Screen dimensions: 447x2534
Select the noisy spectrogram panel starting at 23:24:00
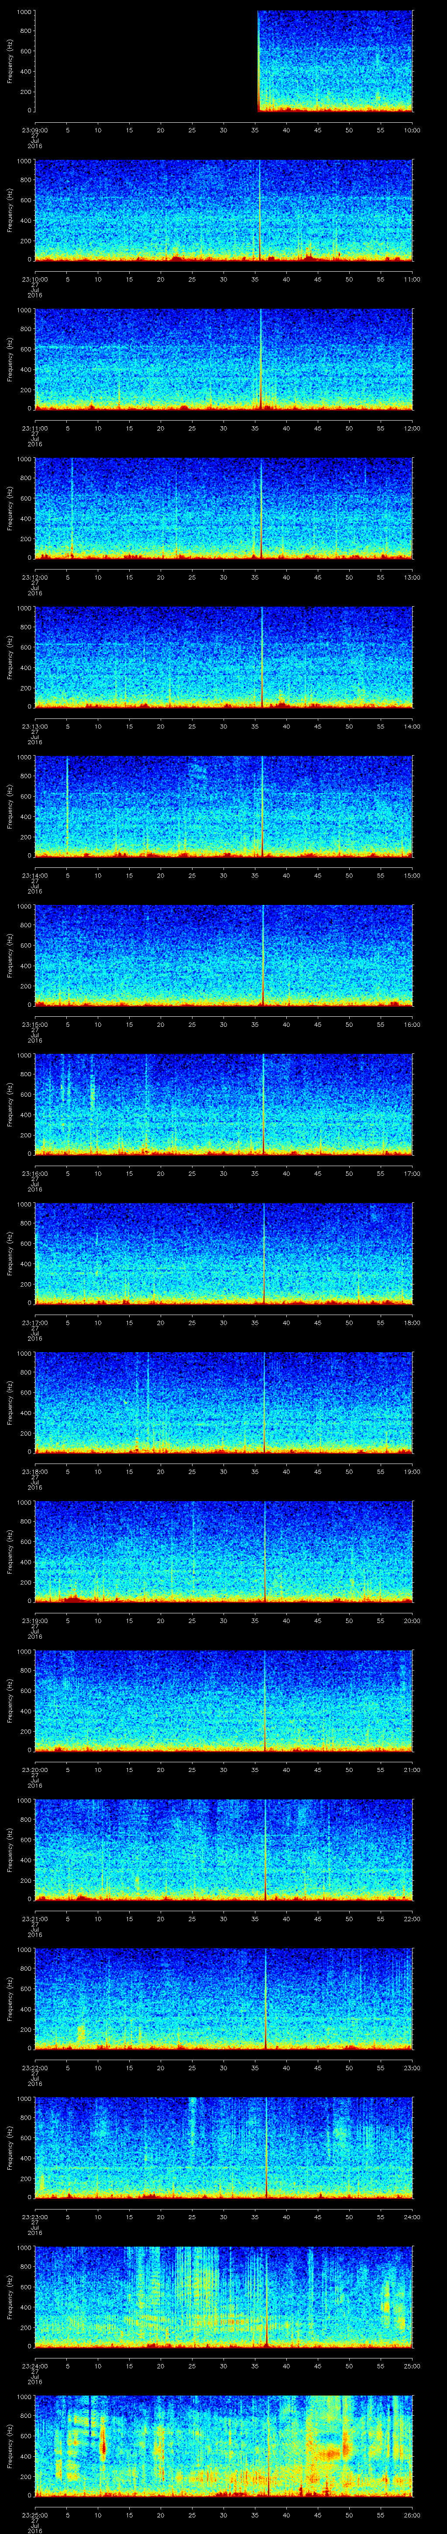[x=223, y=2296]
